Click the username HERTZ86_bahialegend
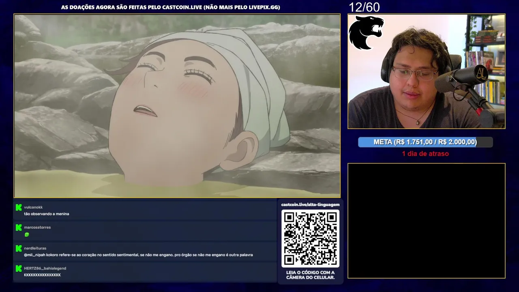 45,268
